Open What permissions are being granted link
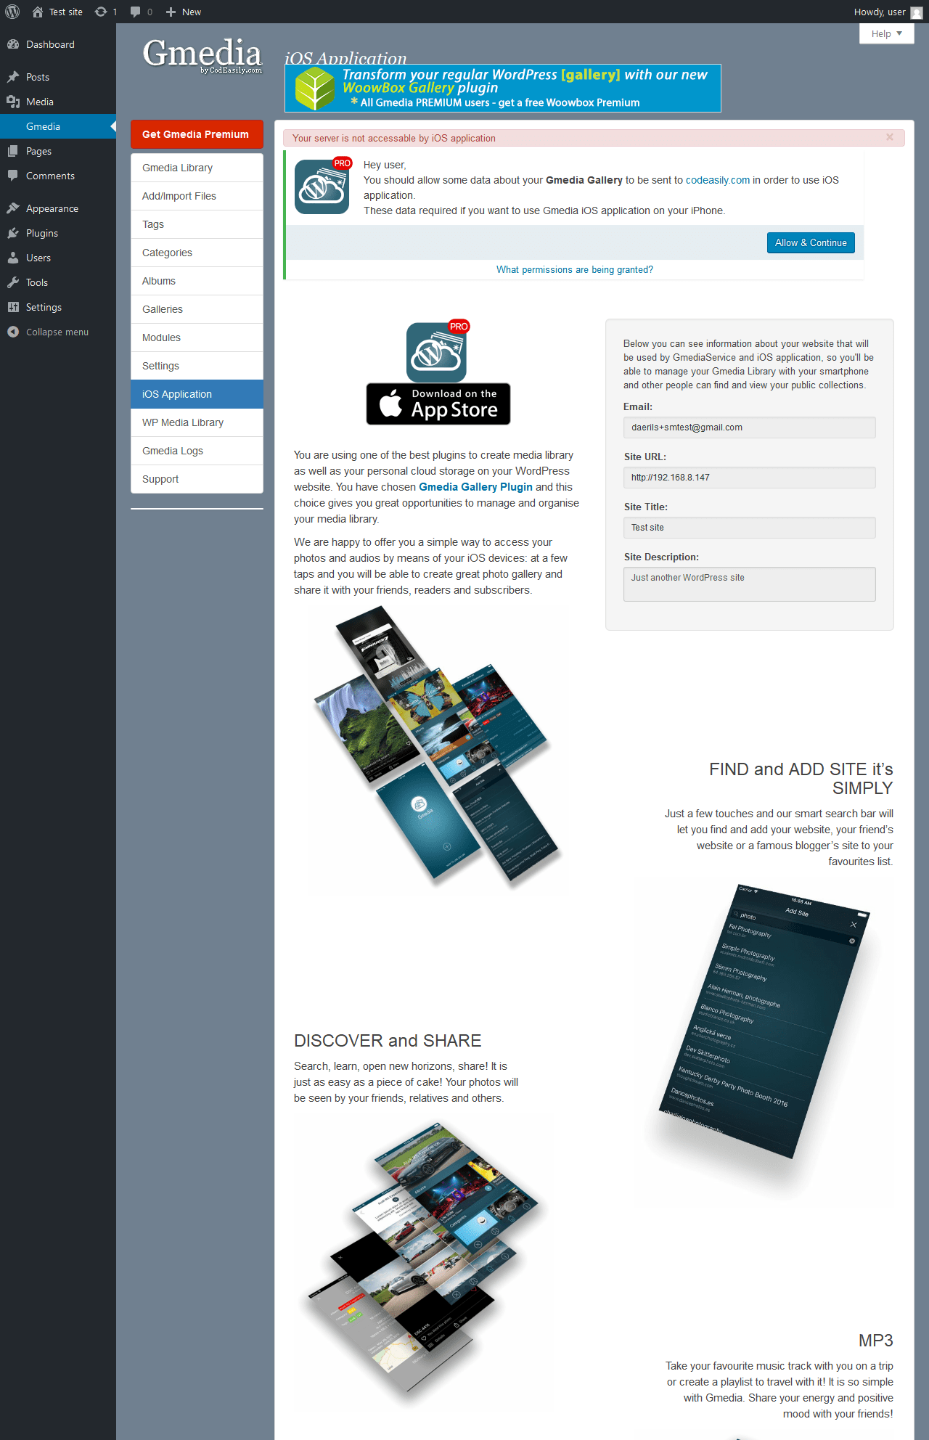 coord(575,269)
